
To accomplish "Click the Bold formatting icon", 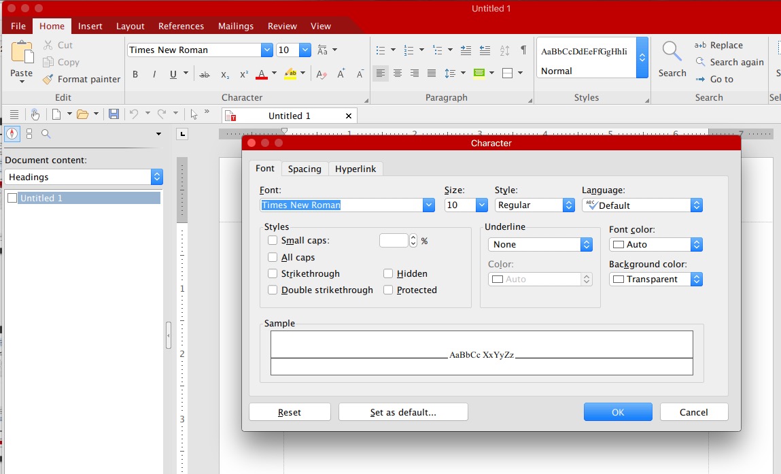I will (135, 74).
